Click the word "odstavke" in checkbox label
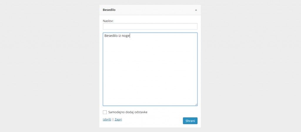This screenshot has height=132, width=301. point(145,112)
